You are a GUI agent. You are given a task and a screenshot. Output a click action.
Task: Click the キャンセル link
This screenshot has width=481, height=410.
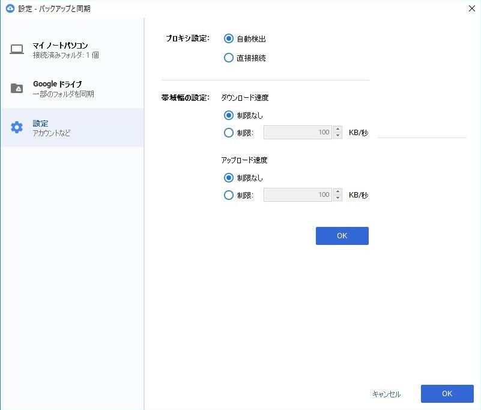point(386,394)
